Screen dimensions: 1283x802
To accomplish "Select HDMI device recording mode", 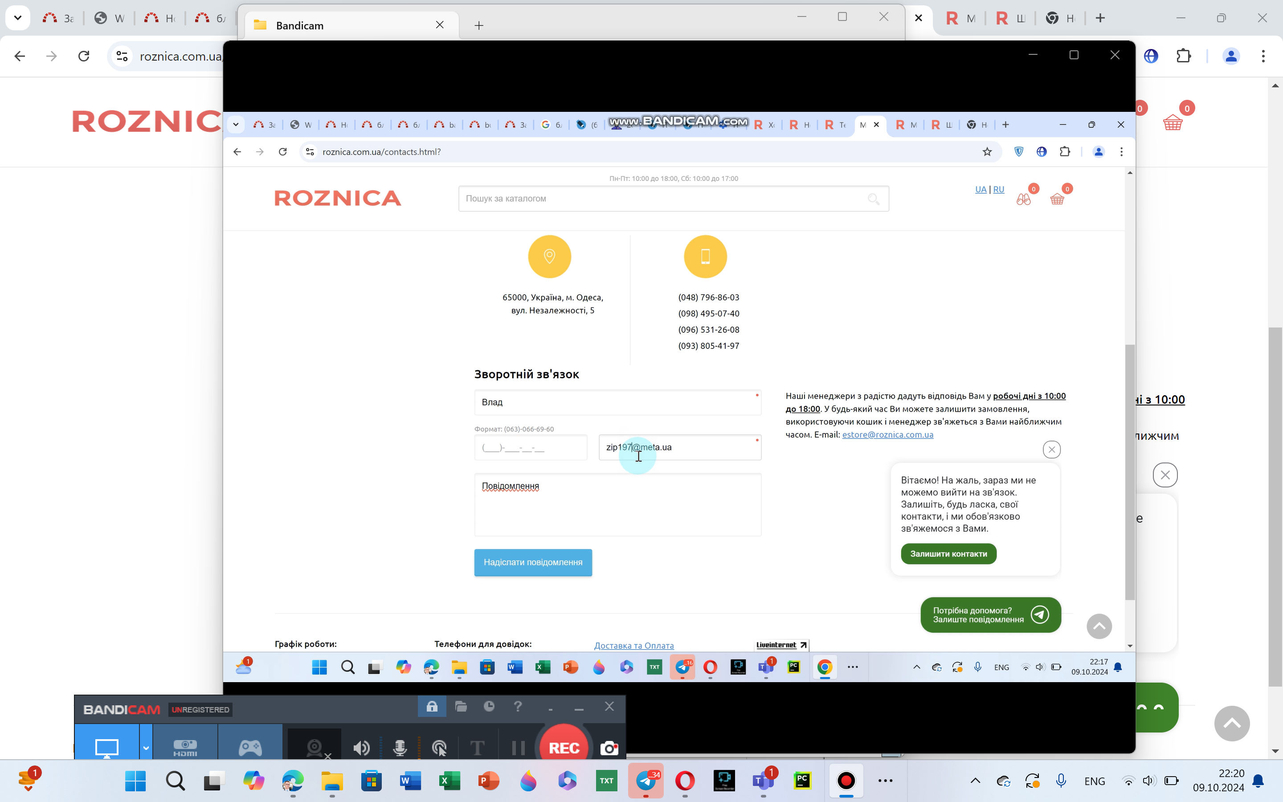I will point(185,747).
